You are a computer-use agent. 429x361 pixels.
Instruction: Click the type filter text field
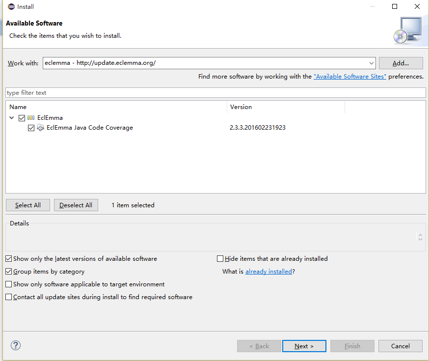click(x=215, y=93)
